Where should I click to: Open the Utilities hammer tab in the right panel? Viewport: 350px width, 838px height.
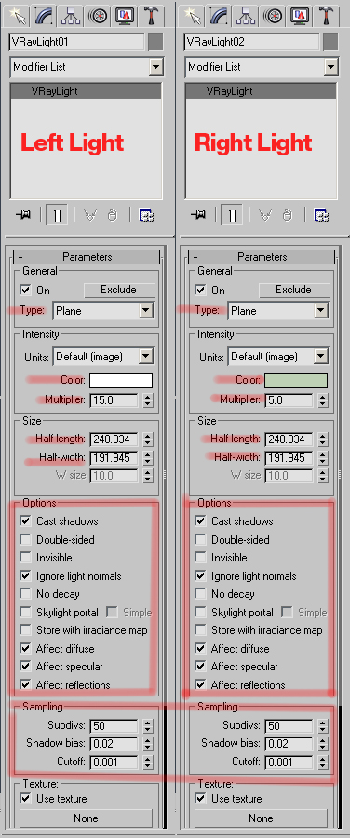(328, 15)
